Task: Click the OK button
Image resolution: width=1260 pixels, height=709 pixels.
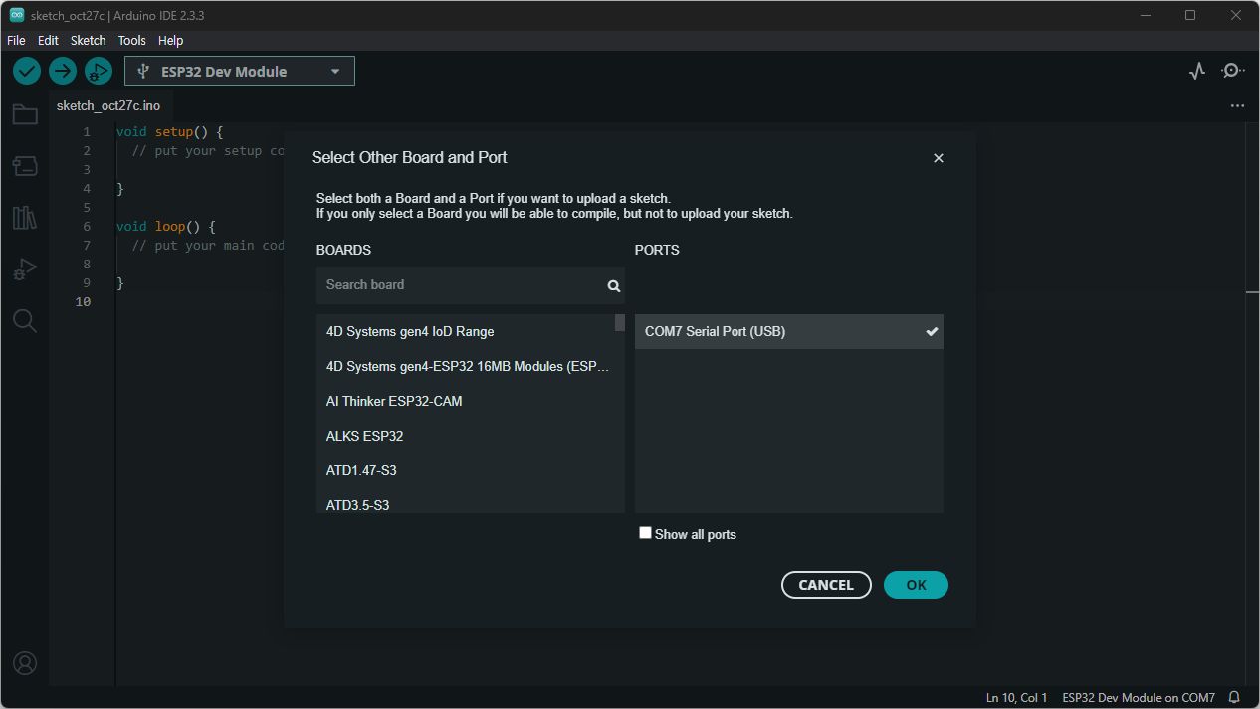Action: [x=916, y=585]
